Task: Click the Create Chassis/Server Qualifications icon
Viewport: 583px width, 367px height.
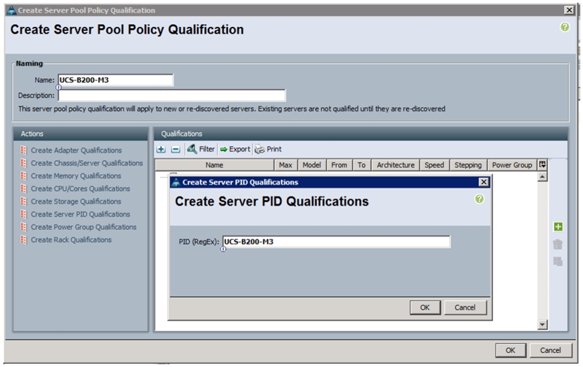Action: [24, 163]
